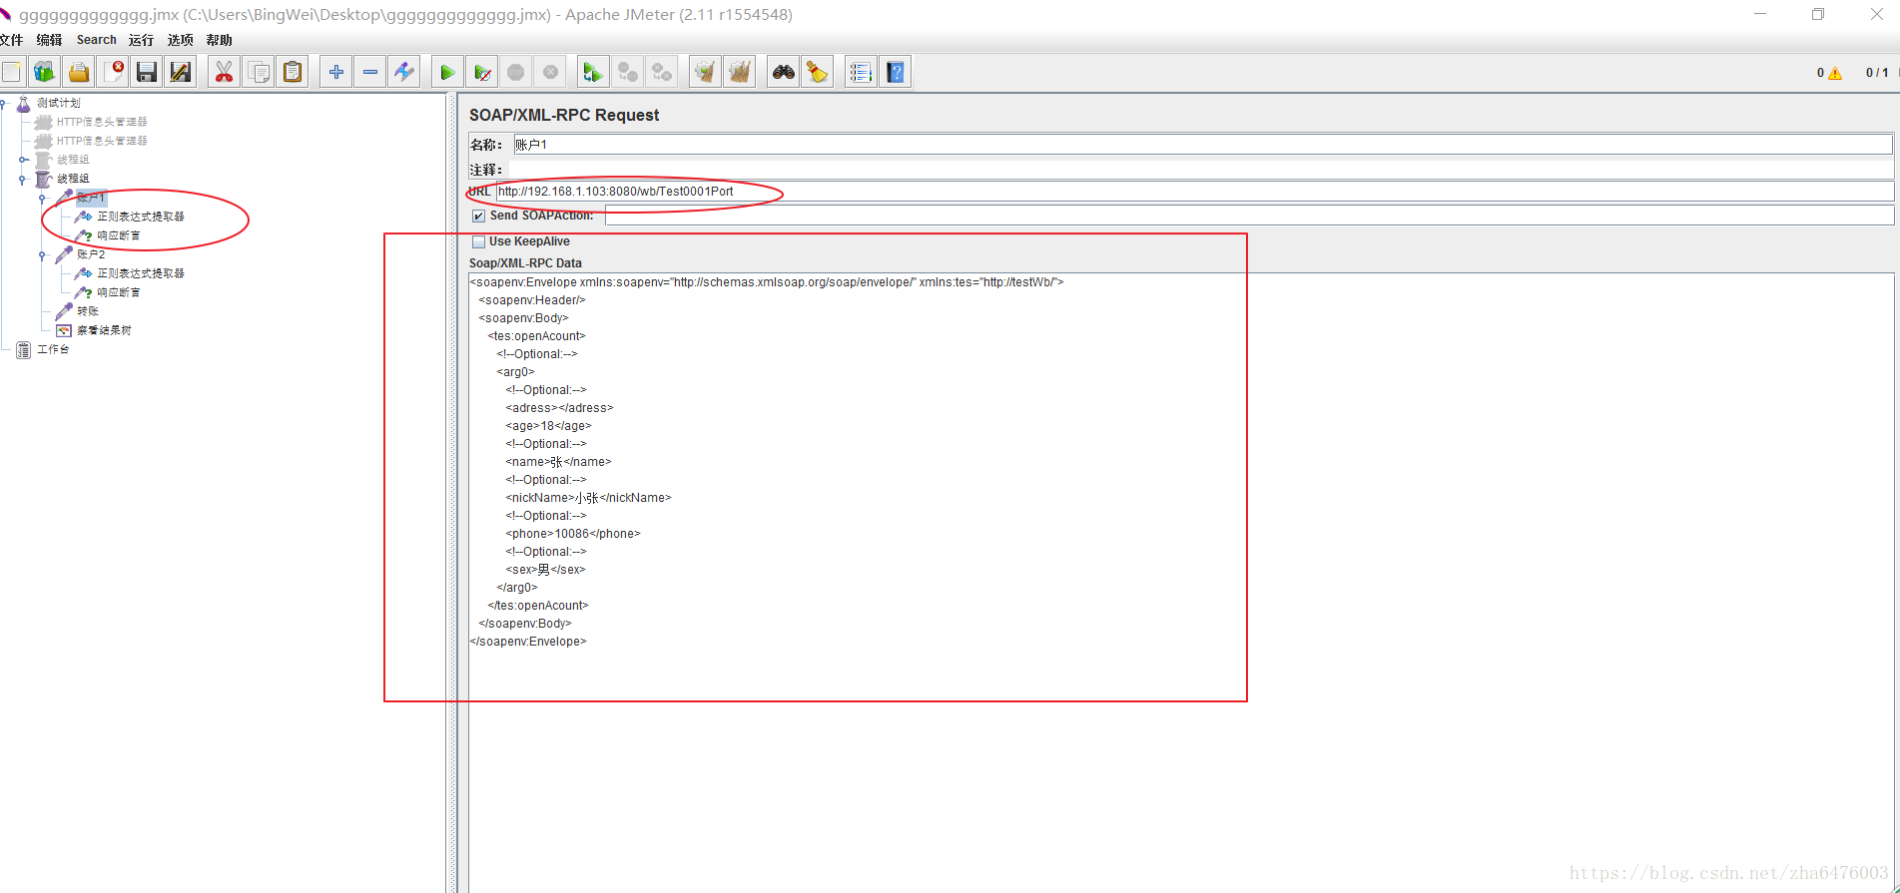This screenshot has width=1900, height=893.
Task: Click the Copy toolbar icon
Action: click(x=259, y=72)
